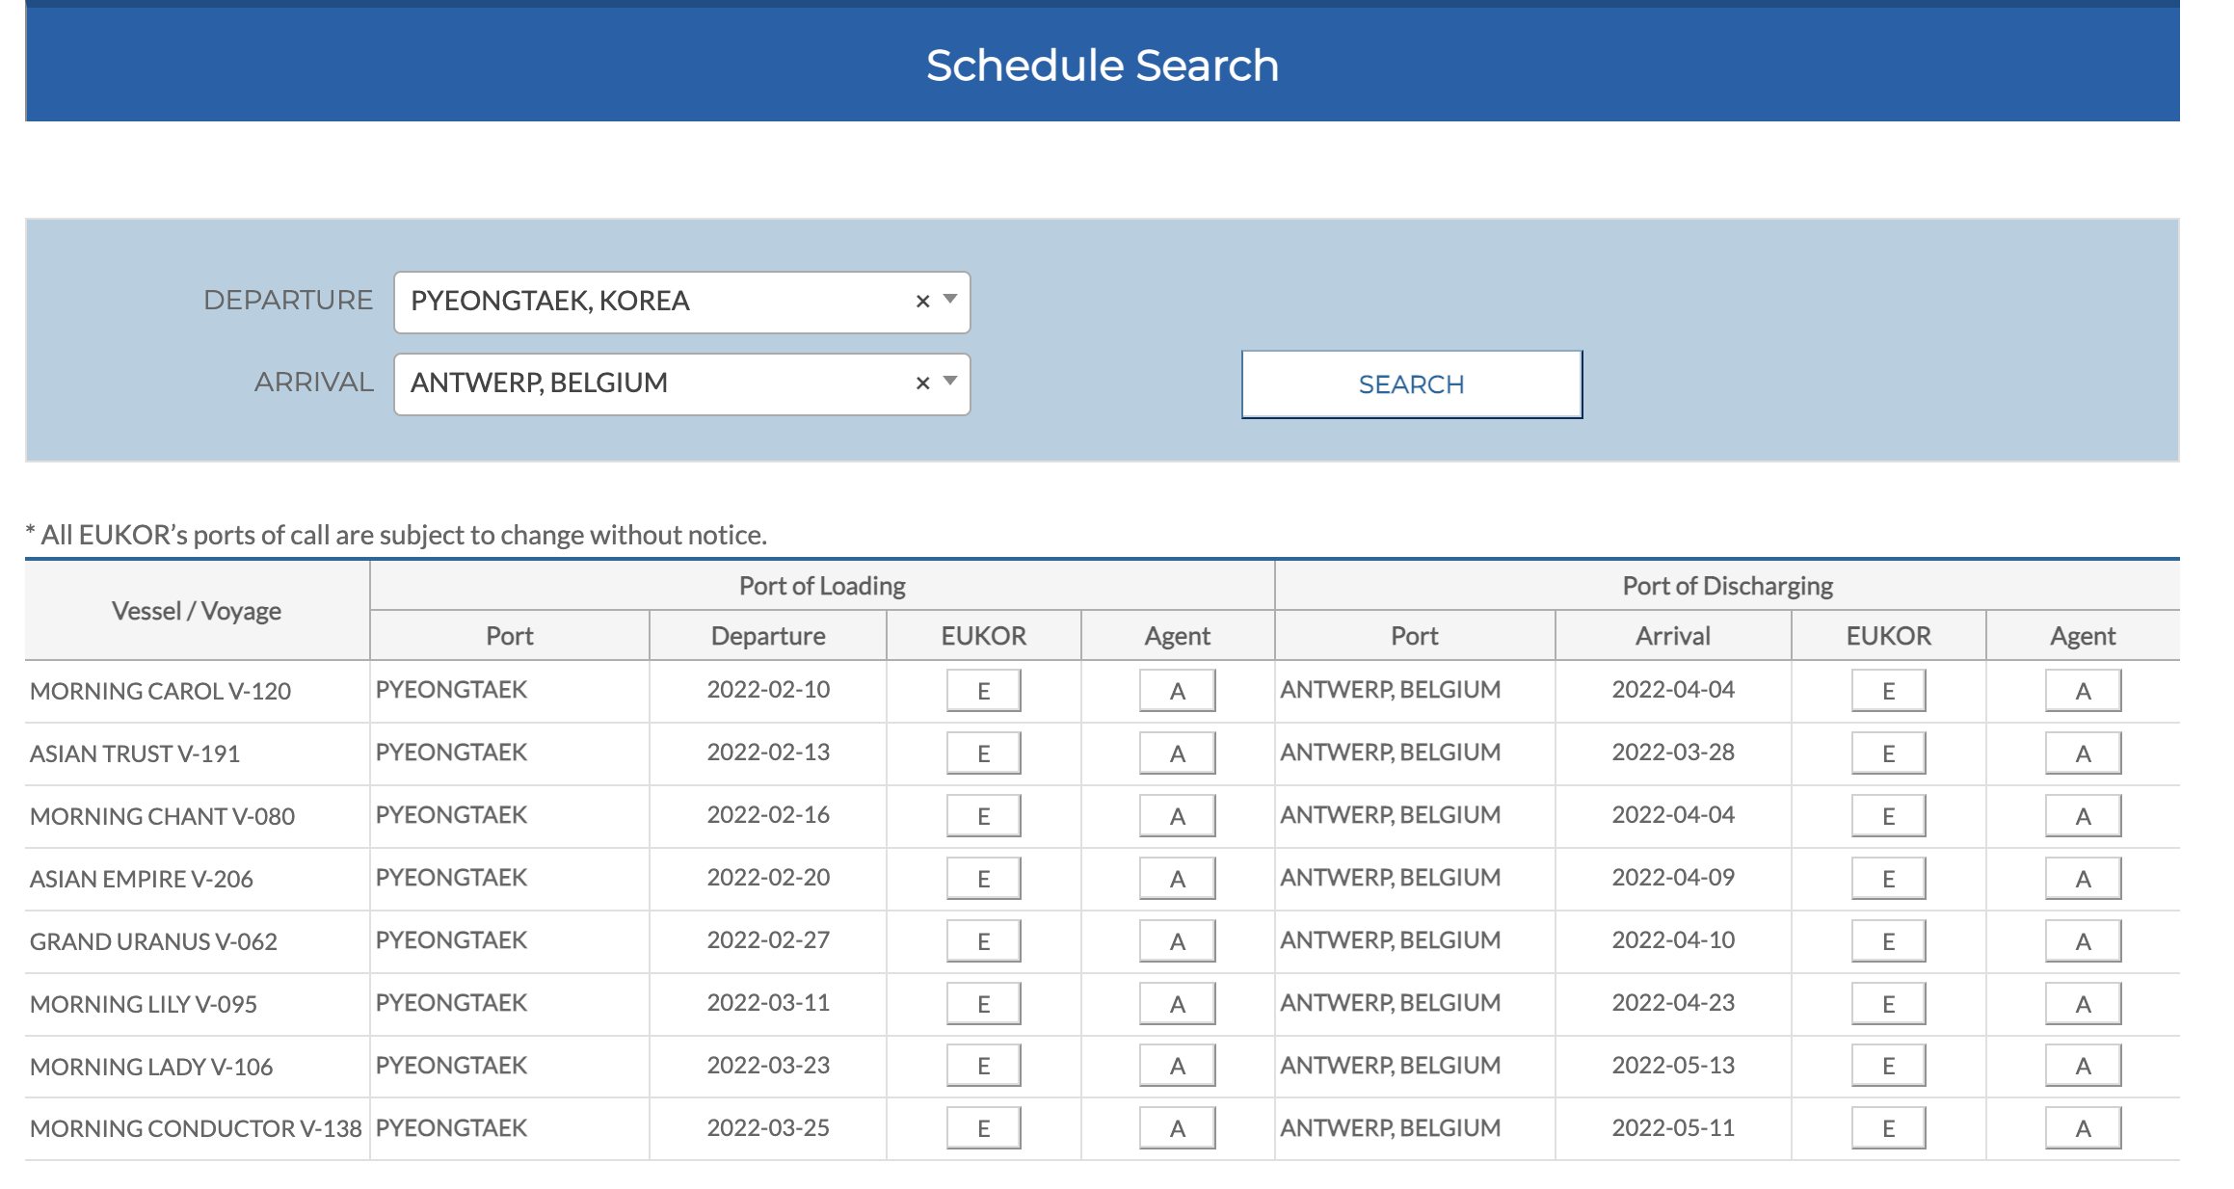Screen dimensions: 2234x1189
Task: Click discharging Agent A for MORNING CONDUCTOR V-138
Action: coord(2083,1128)
